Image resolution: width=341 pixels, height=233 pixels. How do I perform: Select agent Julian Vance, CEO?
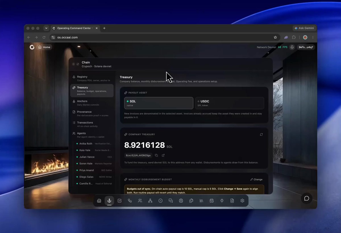click(94, 157)
